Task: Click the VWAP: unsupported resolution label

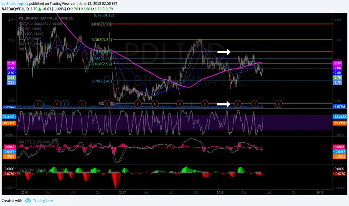Action: click(43, 23)
